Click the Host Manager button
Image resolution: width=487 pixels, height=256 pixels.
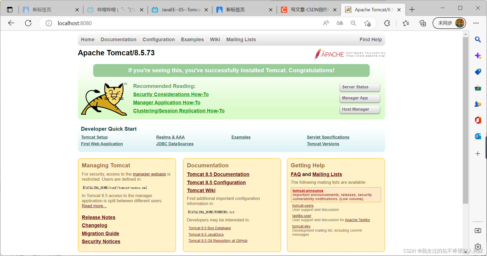[360, 109]
